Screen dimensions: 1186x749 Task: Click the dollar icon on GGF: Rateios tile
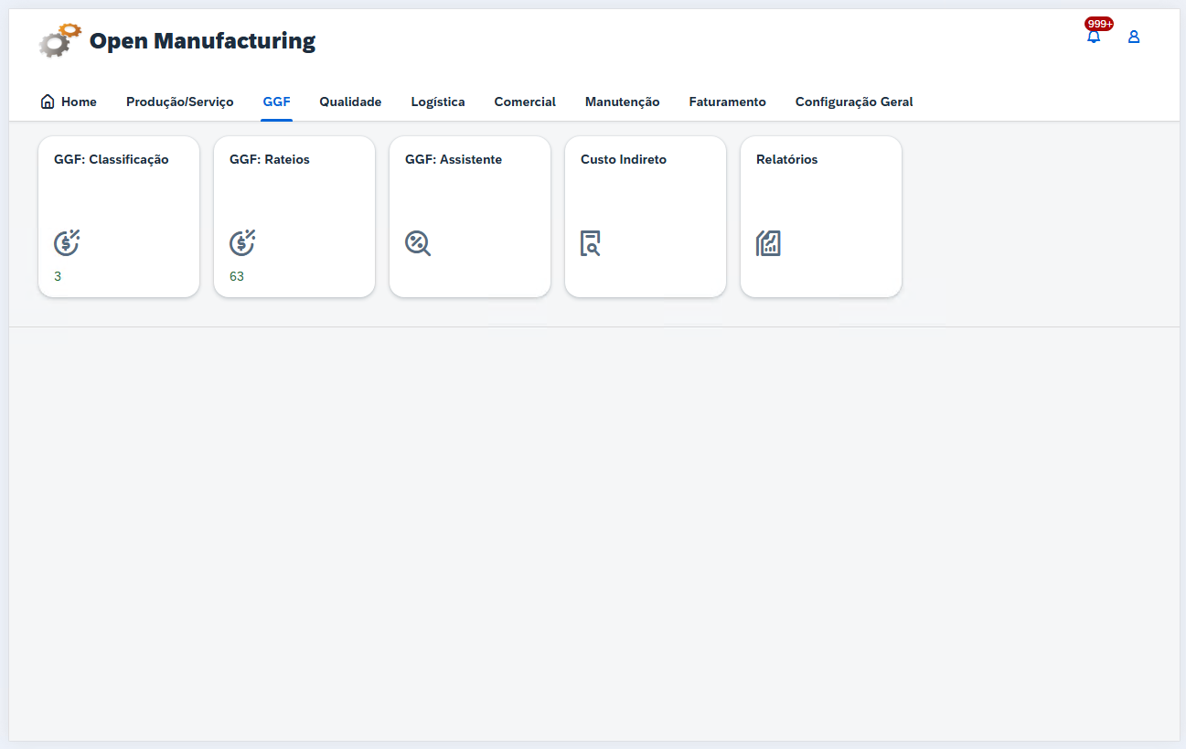(242, 242)
